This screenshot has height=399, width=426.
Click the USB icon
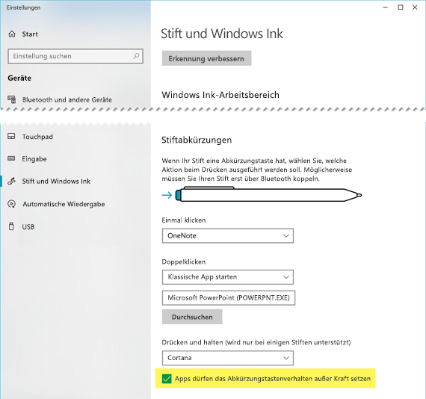11,226
